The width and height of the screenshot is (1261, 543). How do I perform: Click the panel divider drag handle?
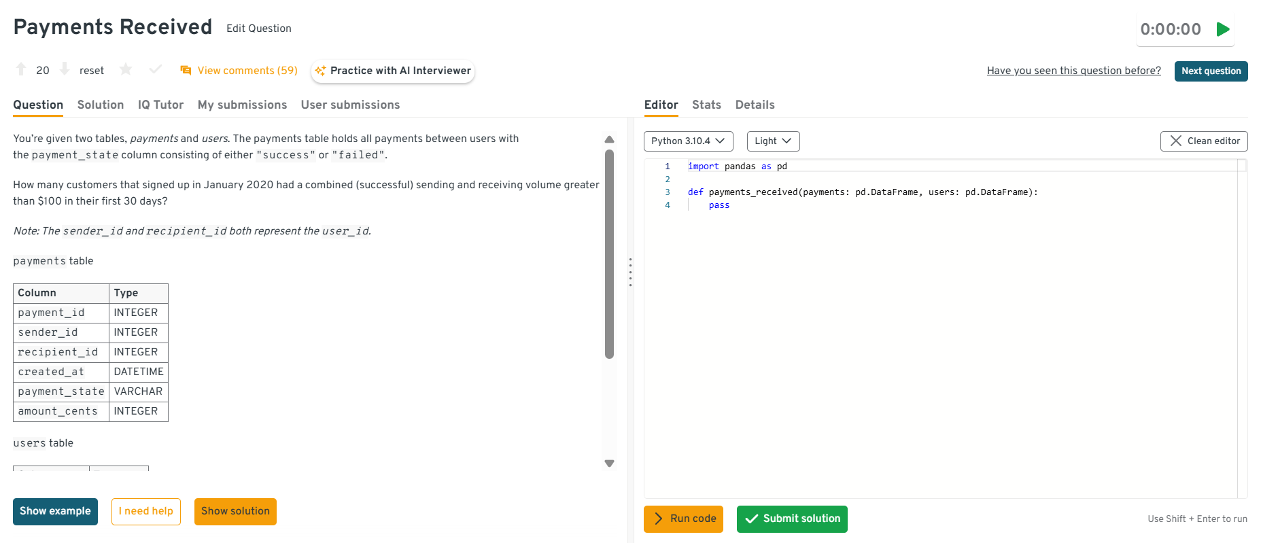pyautogui.click(x=630, y=272)
